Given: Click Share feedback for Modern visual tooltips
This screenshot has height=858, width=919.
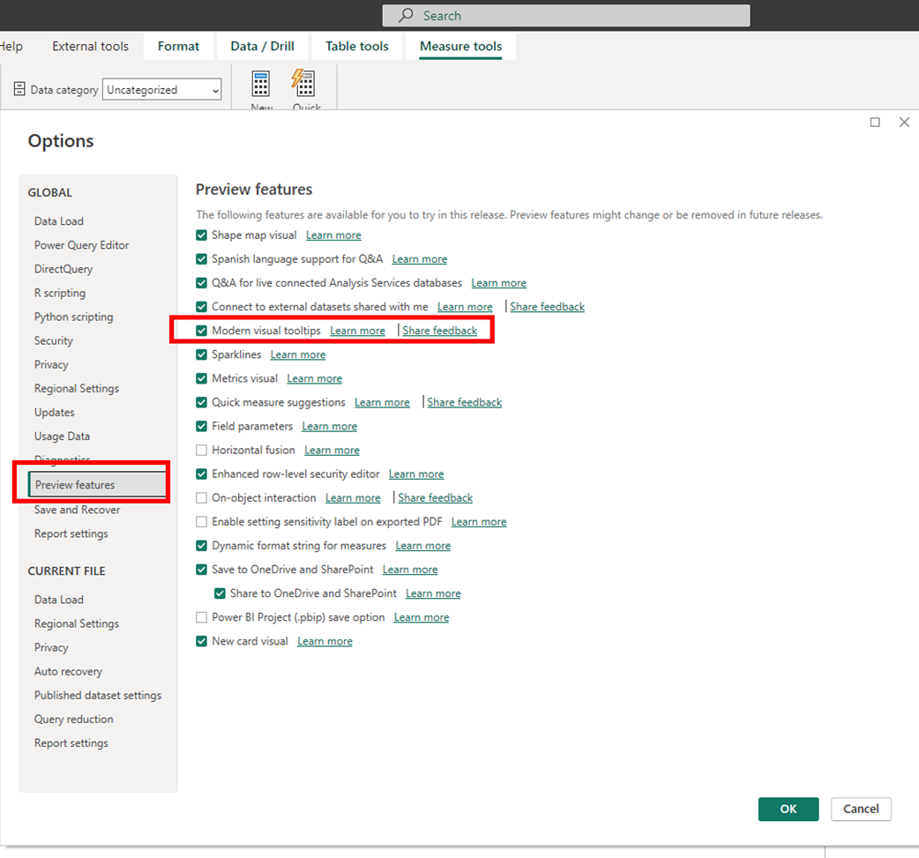Looking at the screenshot, I should tap(439, 331).
